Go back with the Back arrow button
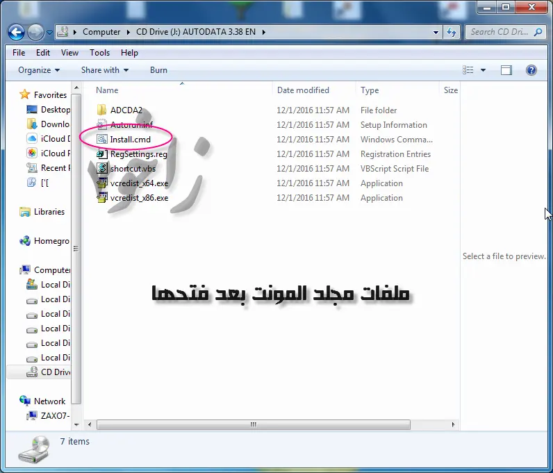 pos(16,32)
